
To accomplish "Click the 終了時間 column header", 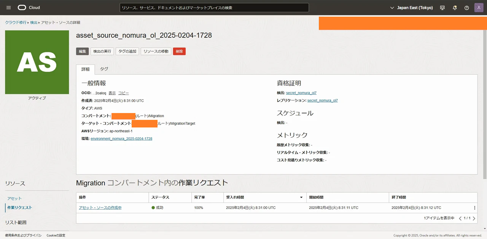I will pos(433,197).
